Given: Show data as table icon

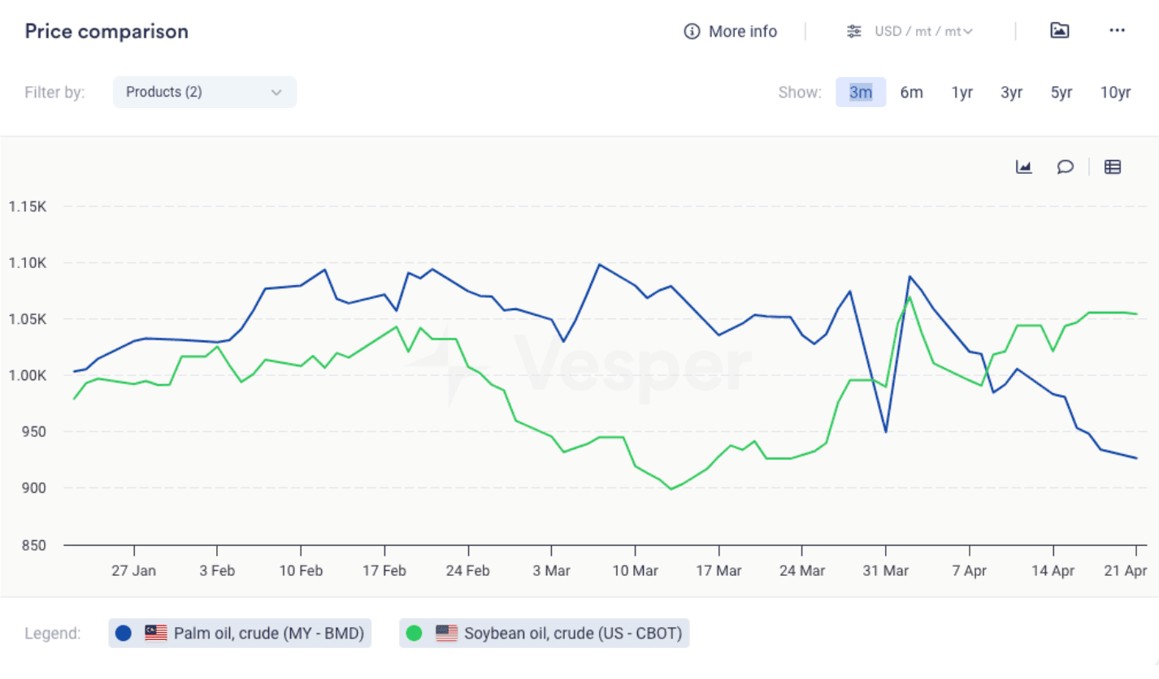Looking at the screenshot, I should click(x=1113, y=167).
